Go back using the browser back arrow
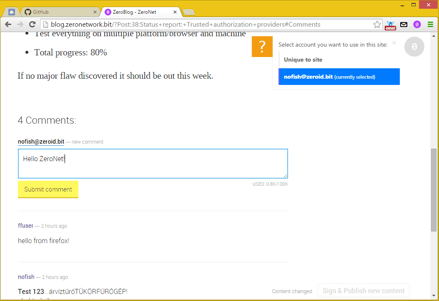 pos(8,25)
